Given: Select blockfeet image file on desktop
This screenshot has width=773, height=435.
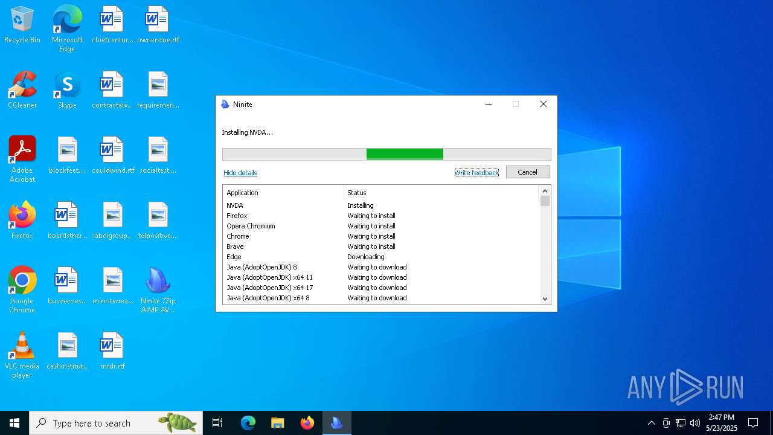Looking at the screenshot, I should coord(67,156).
